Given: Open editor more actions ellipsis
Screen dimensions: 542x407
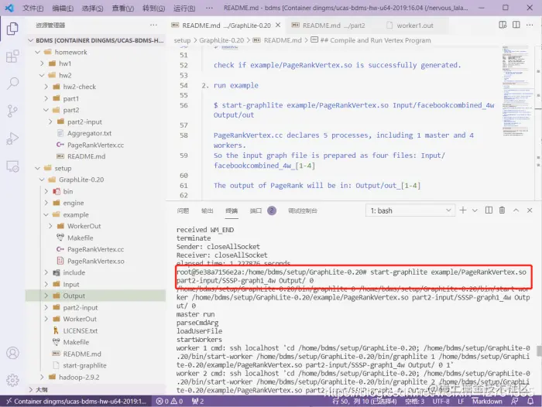Looking at the screenshot, I should point(530,25).
